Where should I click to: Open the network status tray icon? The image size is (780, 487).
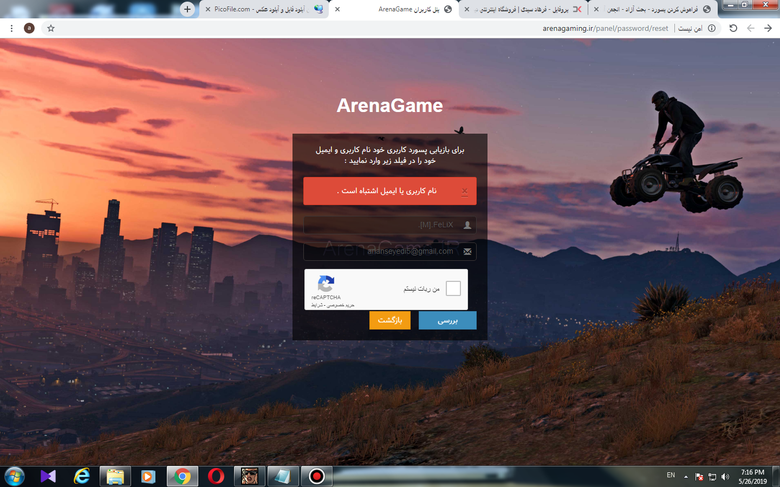712,477
